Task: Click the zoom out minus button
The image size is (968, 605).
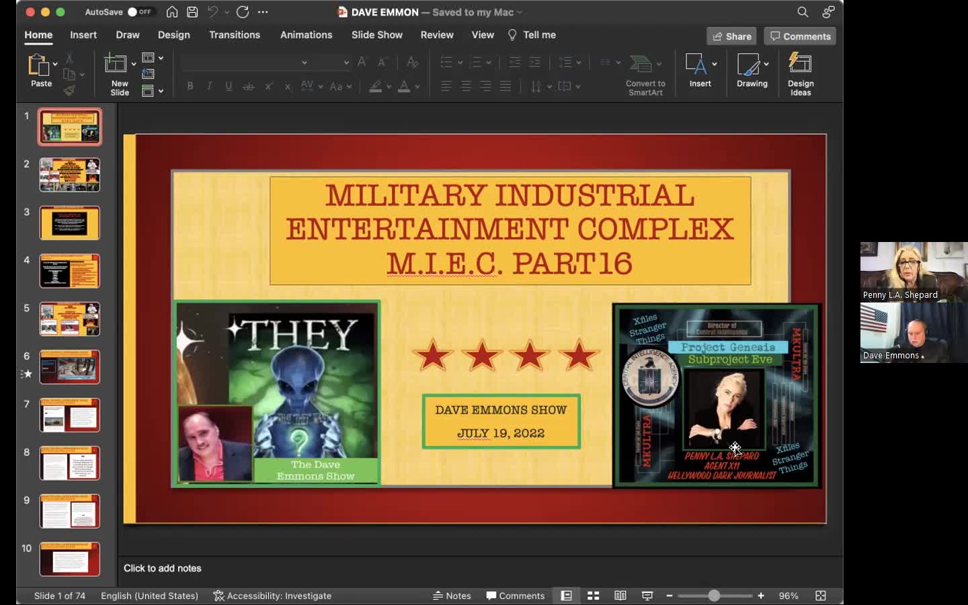Action: 670,596
